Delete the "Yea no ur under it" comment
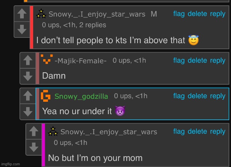 197,96
